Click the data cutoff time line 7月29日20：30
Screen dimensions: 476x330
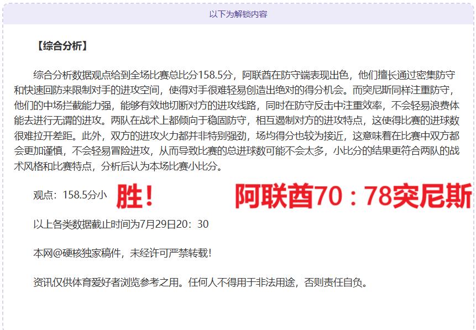121,224
